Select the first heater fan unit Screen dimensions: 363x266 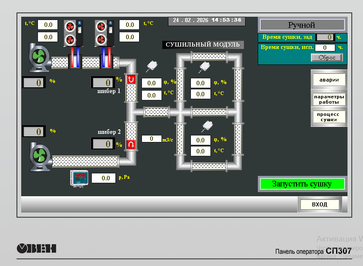tap(73, 33)
